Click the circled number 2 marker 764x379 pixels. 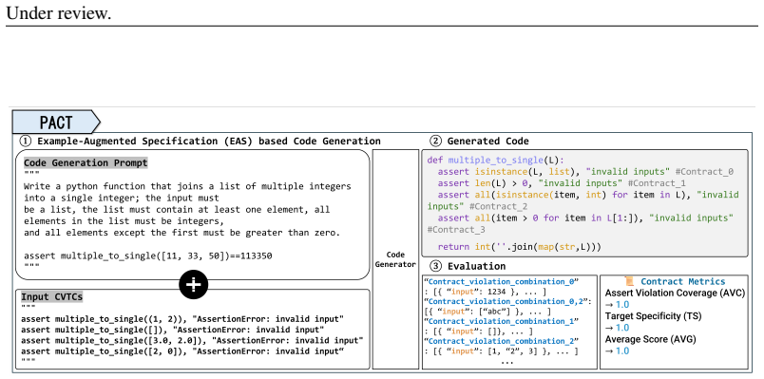coord(435,142)
